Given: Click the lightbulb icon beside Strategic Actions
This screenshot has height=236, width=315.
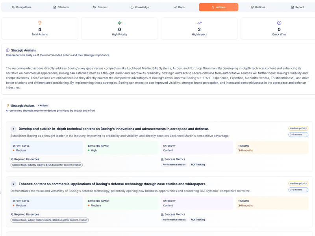Looking at the screenshot, I should tap(8, 105).
